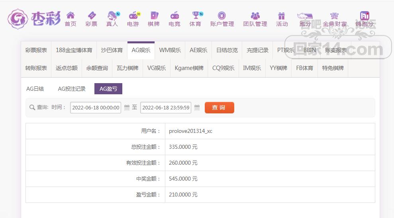
Task: Select the AG投注记录 sub-tab
Action: (72, 89)
